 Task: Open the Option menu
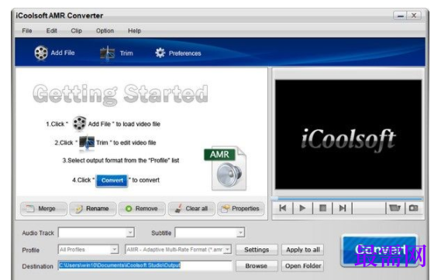105,31
